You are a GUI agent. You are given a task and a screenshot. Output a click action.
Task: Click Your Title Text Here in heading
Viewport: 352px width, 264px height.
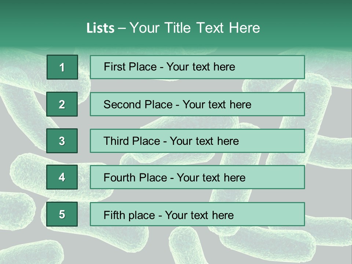(195, 28)
